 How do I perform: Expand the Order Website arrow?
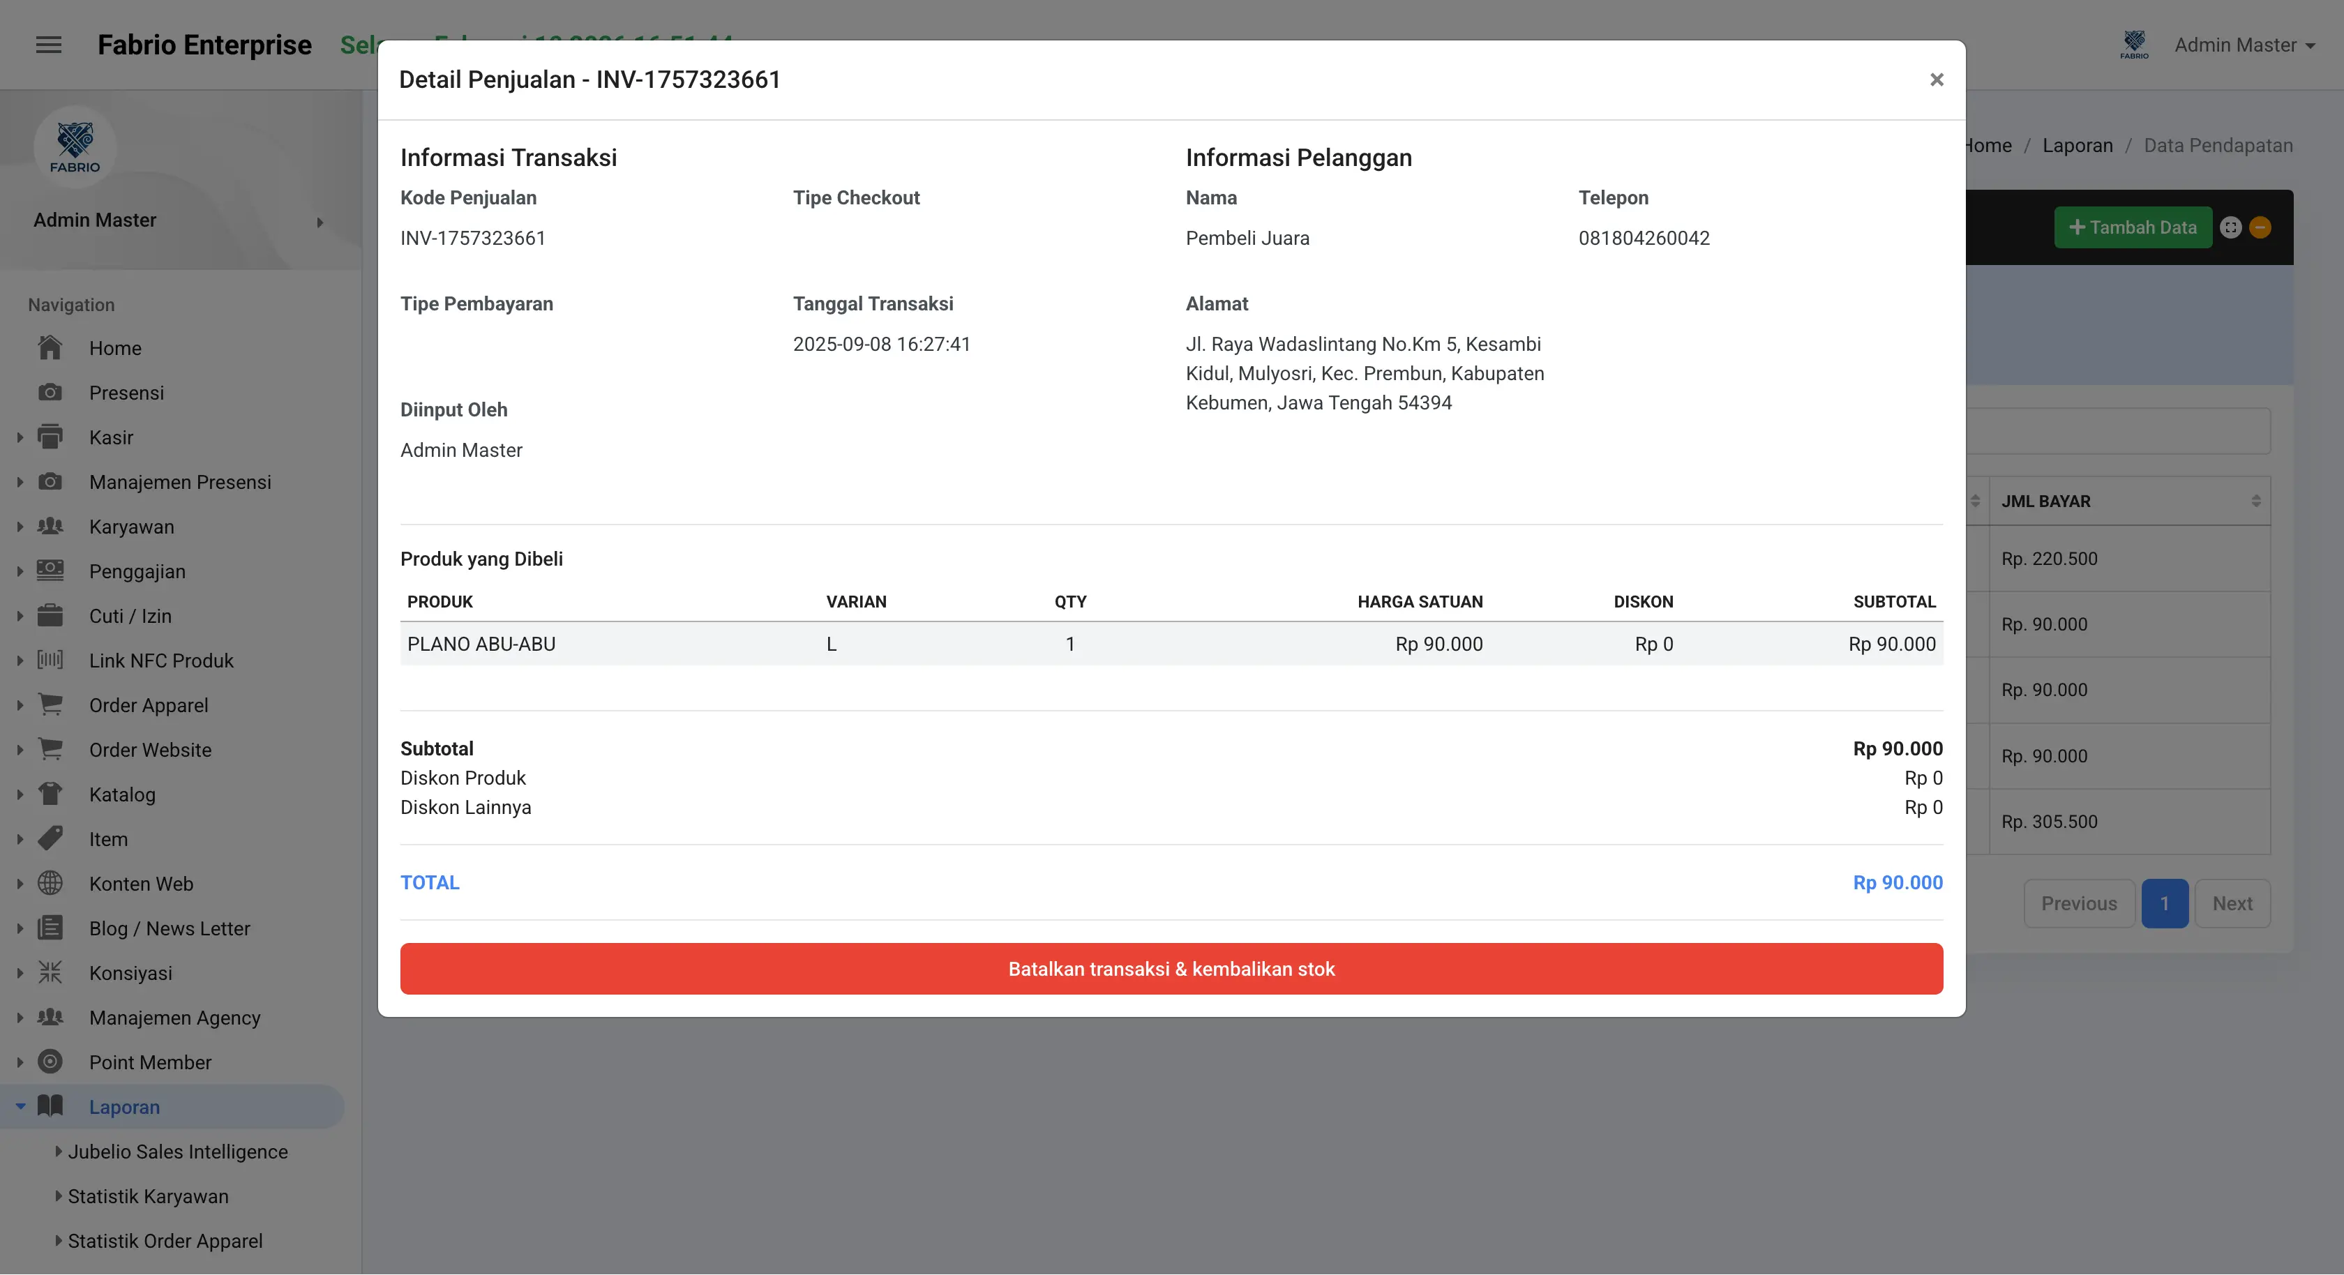[x=20, y=749]
